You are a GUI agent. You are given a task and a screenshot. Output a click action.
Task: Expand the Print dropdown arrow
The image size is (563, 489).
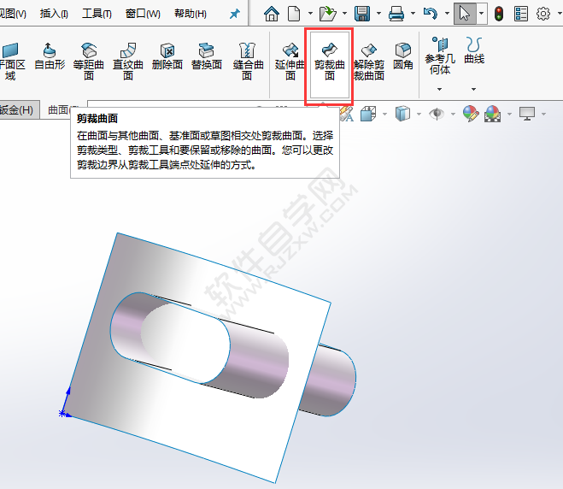pos(413,14)
